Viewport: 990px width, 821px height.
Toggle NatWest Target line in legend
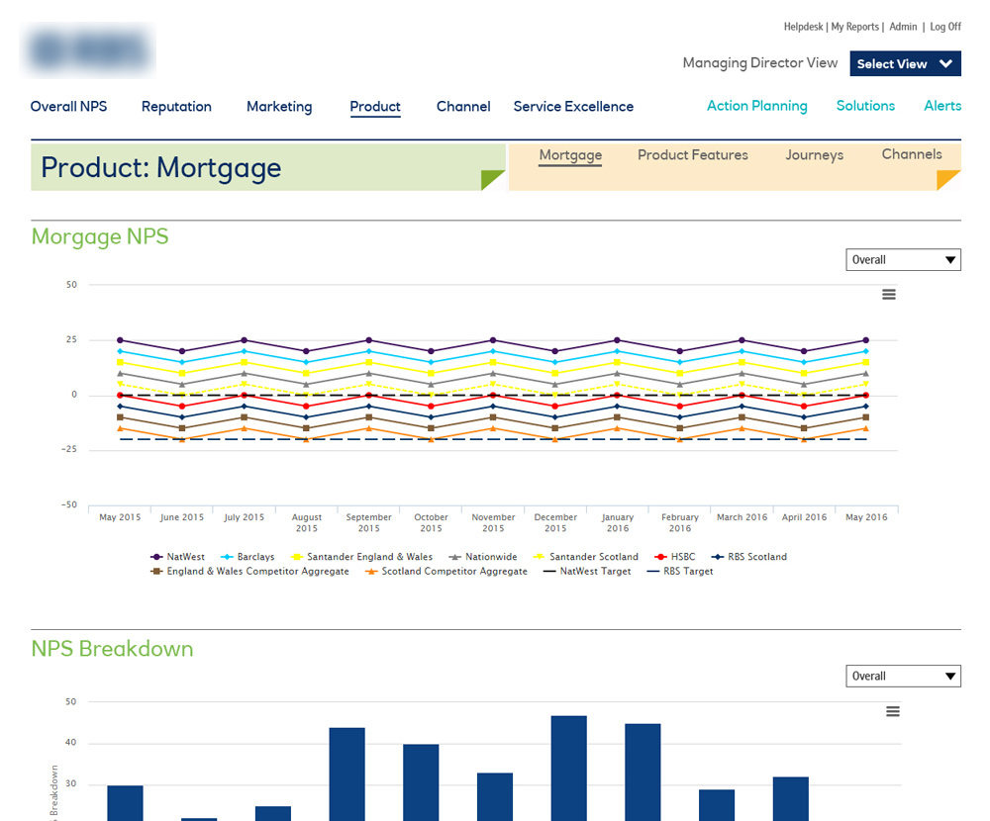(586, 571)
